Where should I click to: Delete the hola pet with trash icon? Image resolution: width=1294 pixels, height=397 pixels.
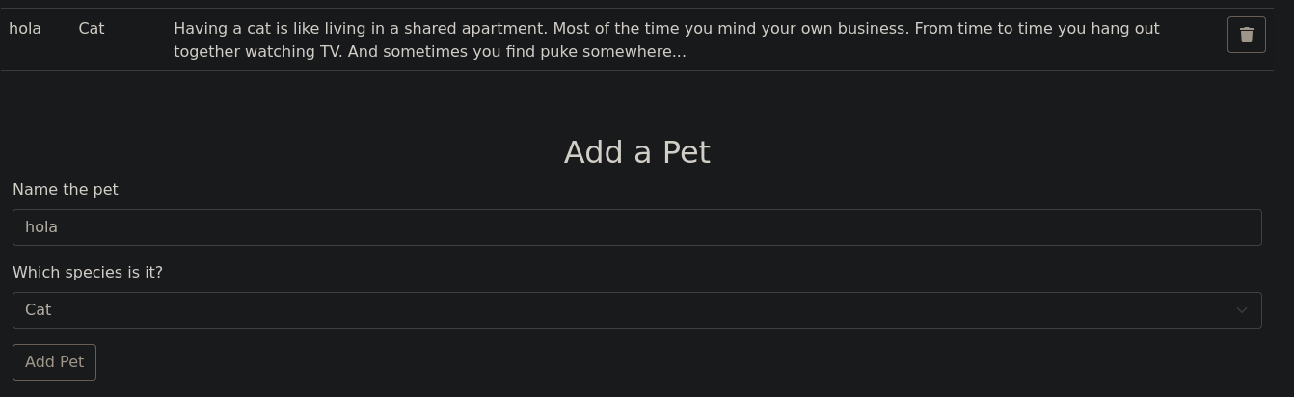1246,35
